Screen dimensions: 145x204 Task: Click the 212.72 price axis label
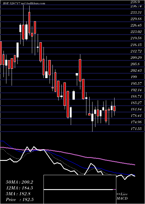(136, 51)
